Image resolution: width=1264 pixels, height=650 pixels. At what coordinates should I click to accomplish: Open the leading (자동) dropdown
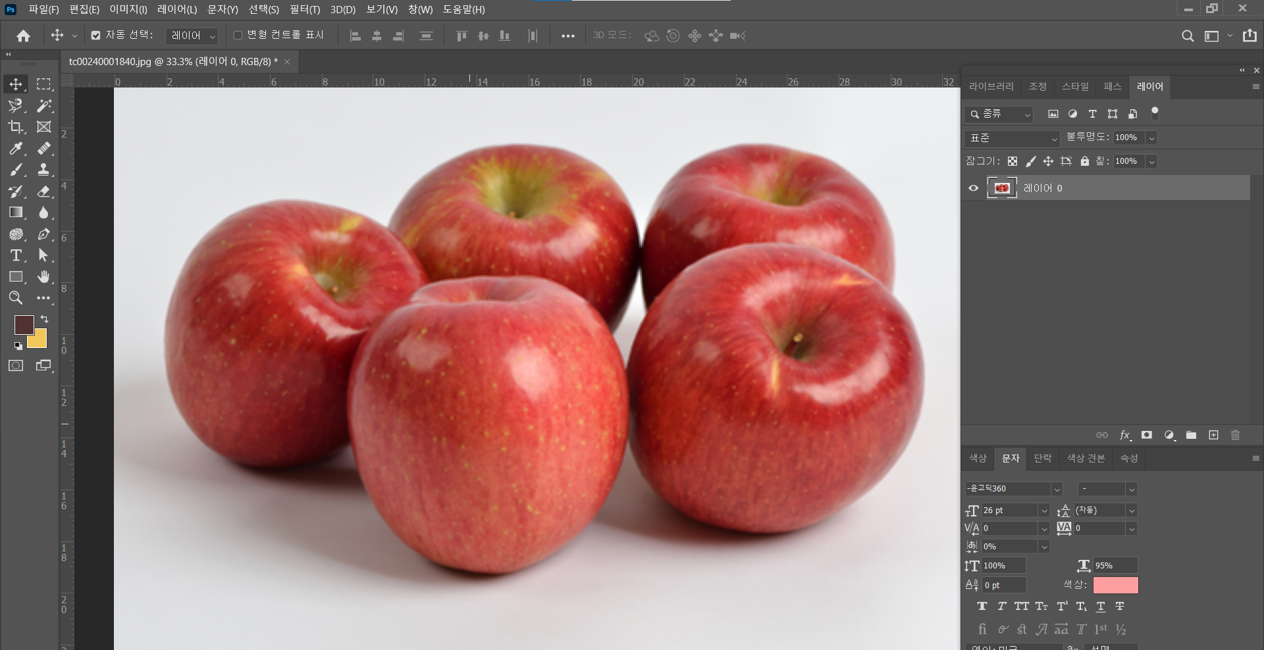tap(1132, 511)
